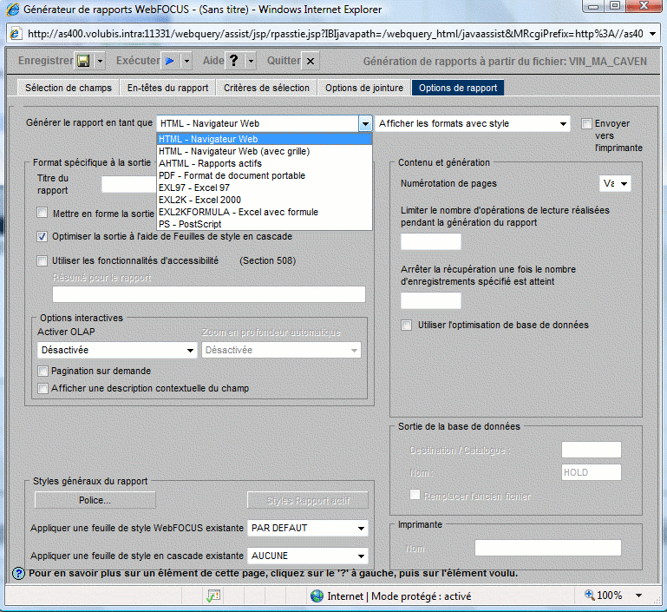Click the Exécuter blue run arrow icon
This screenshot has height=612, width=667.
[x=170, y=61]
